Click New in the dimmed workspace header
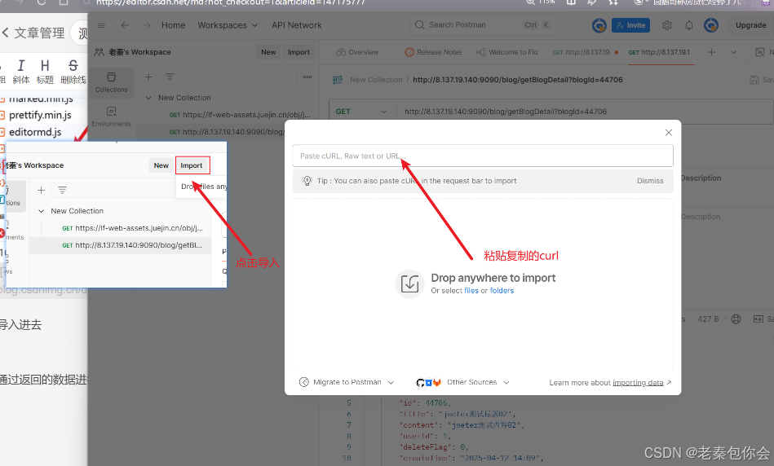This screenshot has width=774, height=466. point(268,52)
